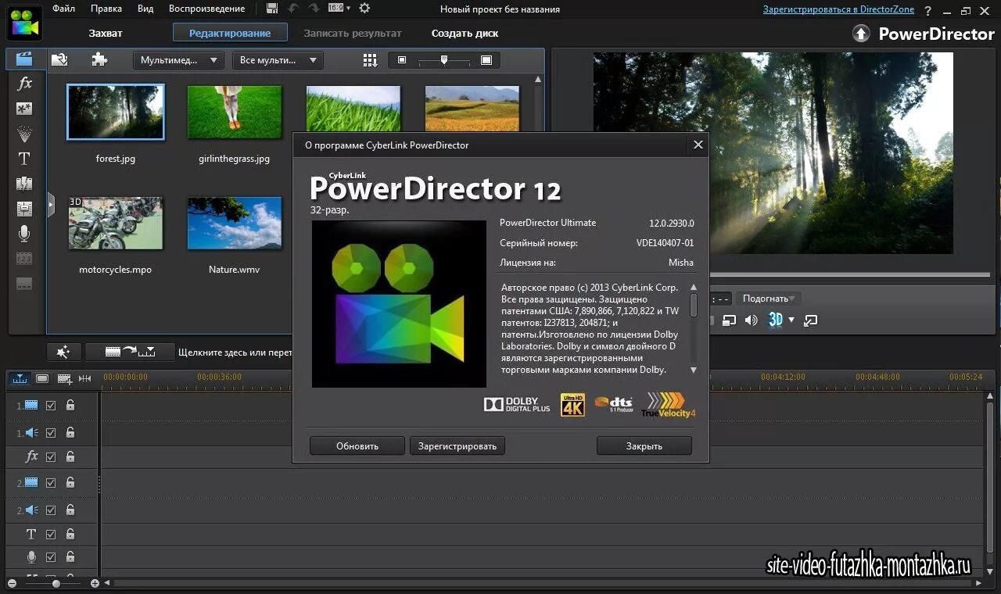Open the Правка menu
The width and height of the screenshot is (1001, 594).
coord(106,9)
